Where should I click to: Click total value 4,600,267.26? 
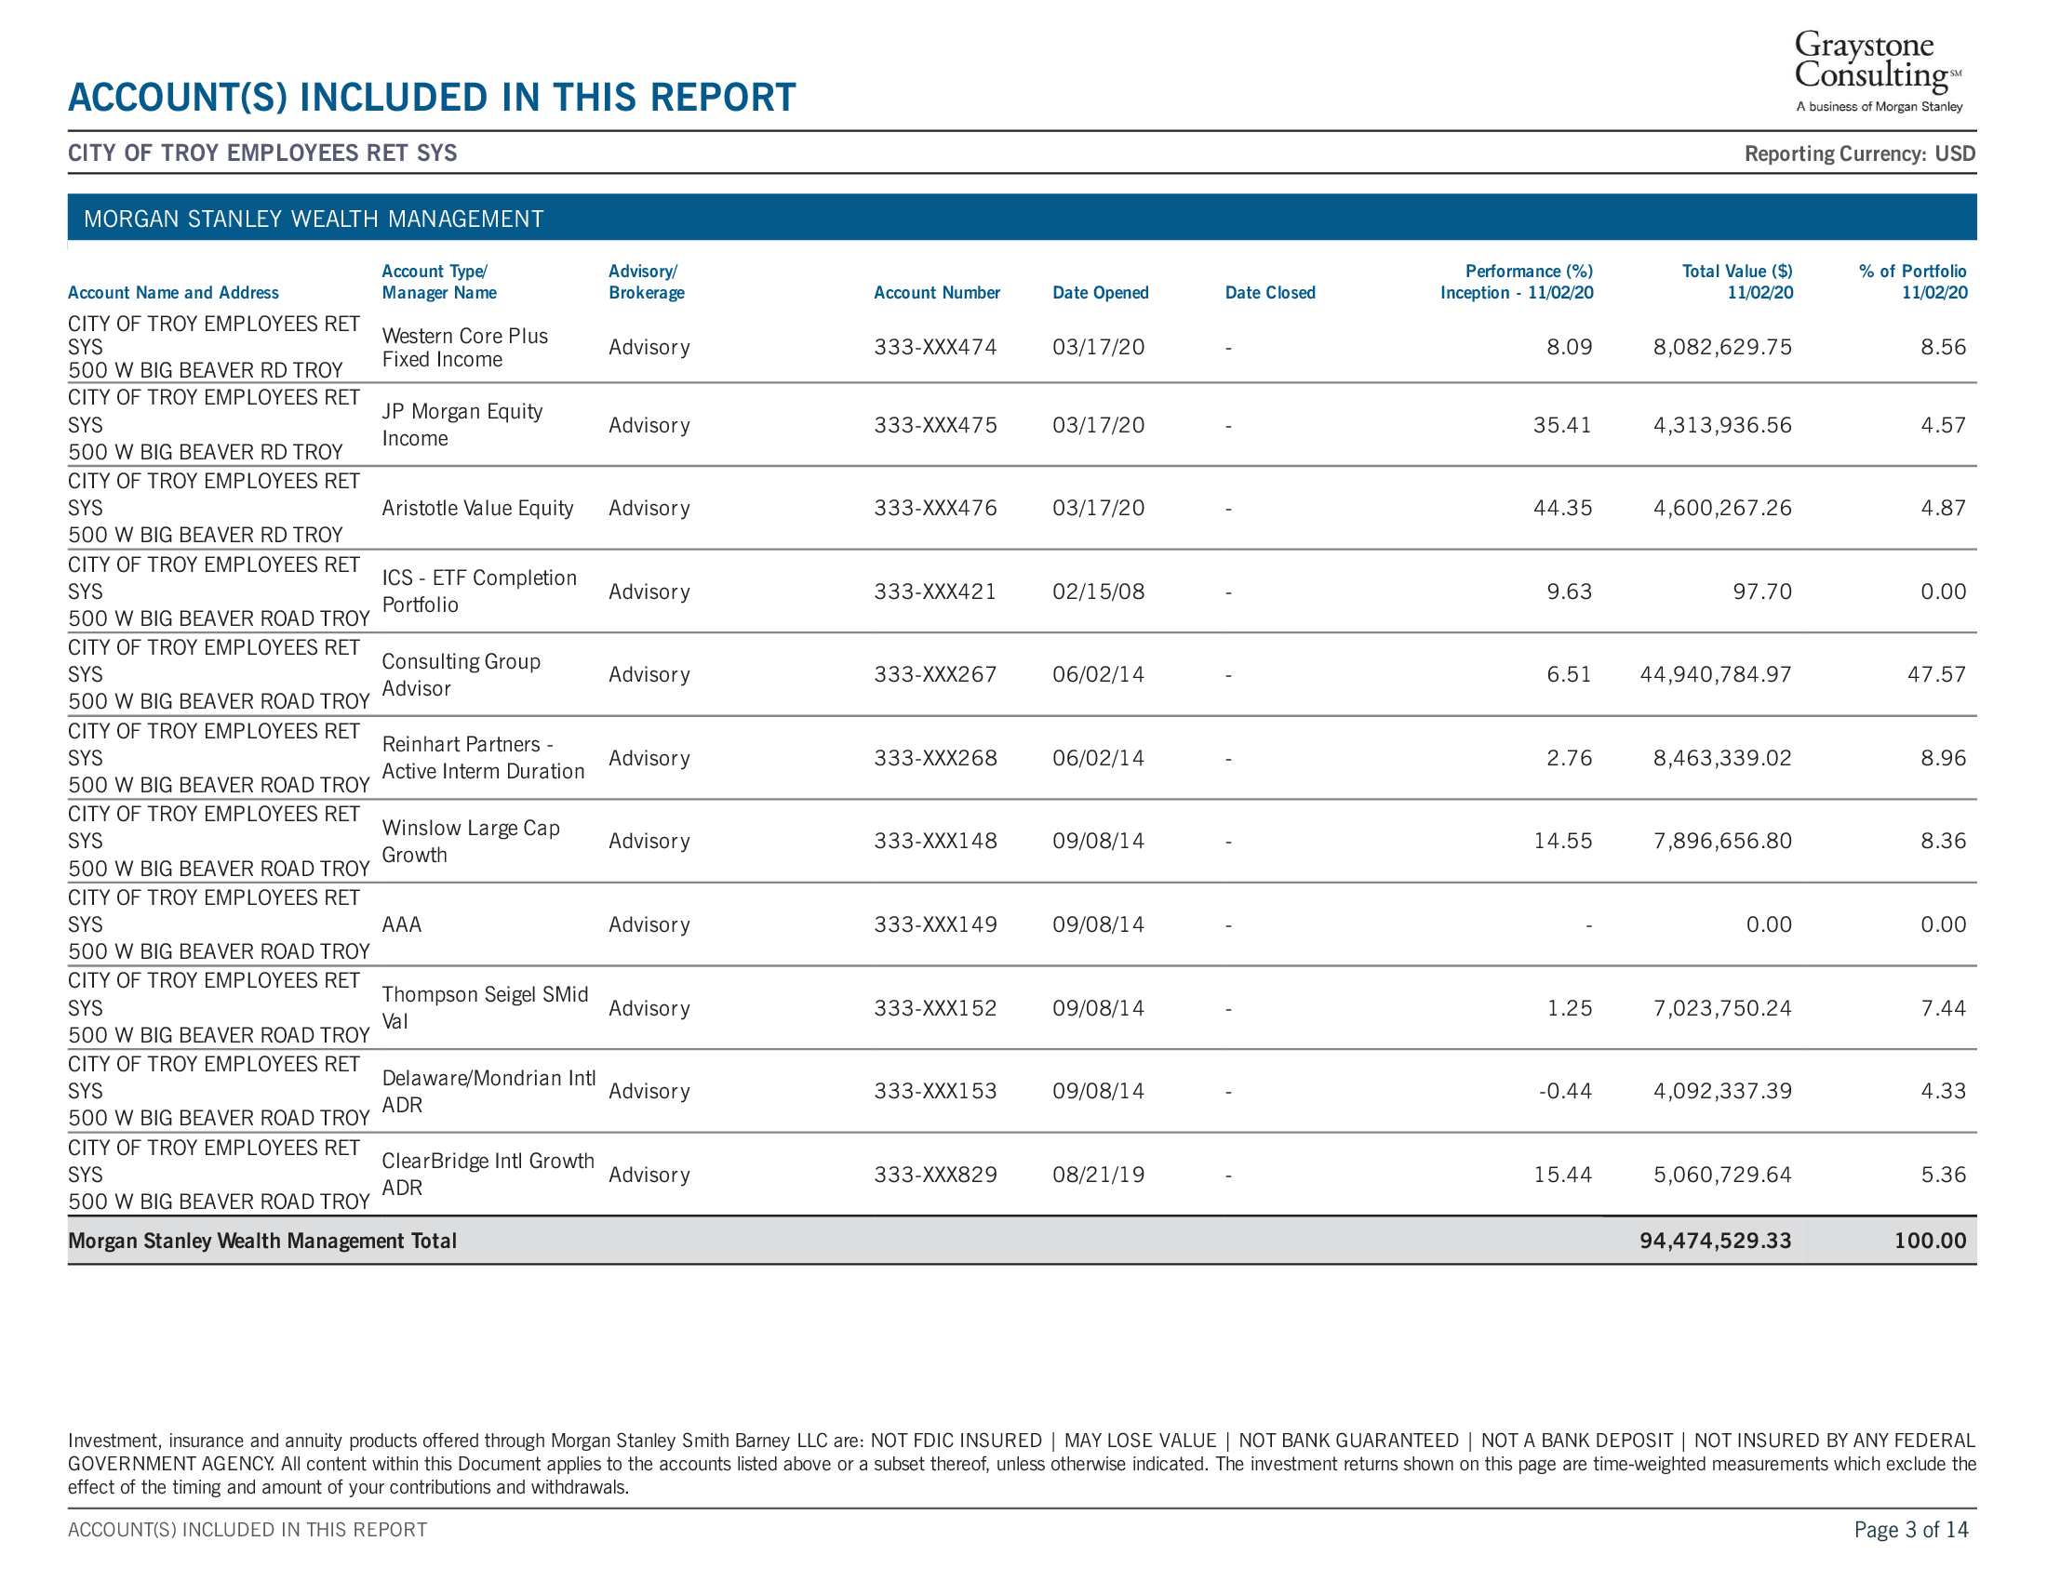click(x=1722, y=508)
